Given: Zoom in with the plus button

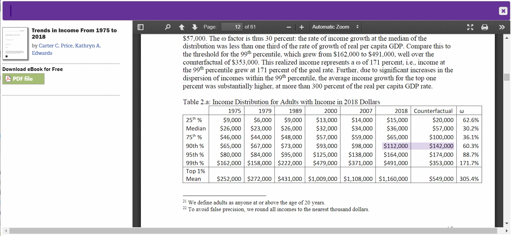Looking at the screenshot, I should [302, 27].
